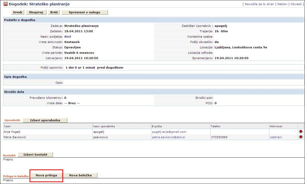Click the Izberi kontakt button
This screenshot has width=305, height=184.
35,155
